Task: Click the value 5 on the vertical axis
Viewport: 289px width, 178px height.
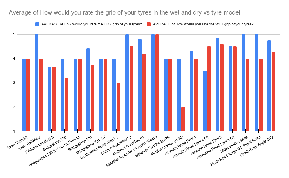Action: [14, 35]
